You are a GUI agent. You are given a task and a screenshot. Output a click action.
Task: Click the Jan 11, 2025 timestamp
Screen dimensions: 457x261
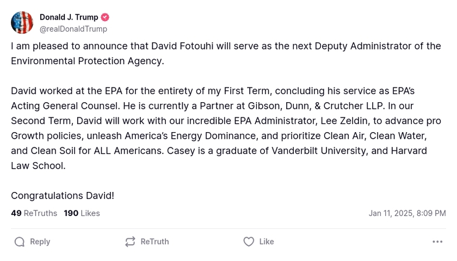point(407,213)
